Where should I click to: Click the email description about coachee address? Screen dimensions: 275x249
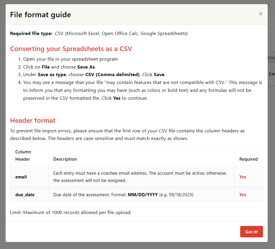click(140, 177)
